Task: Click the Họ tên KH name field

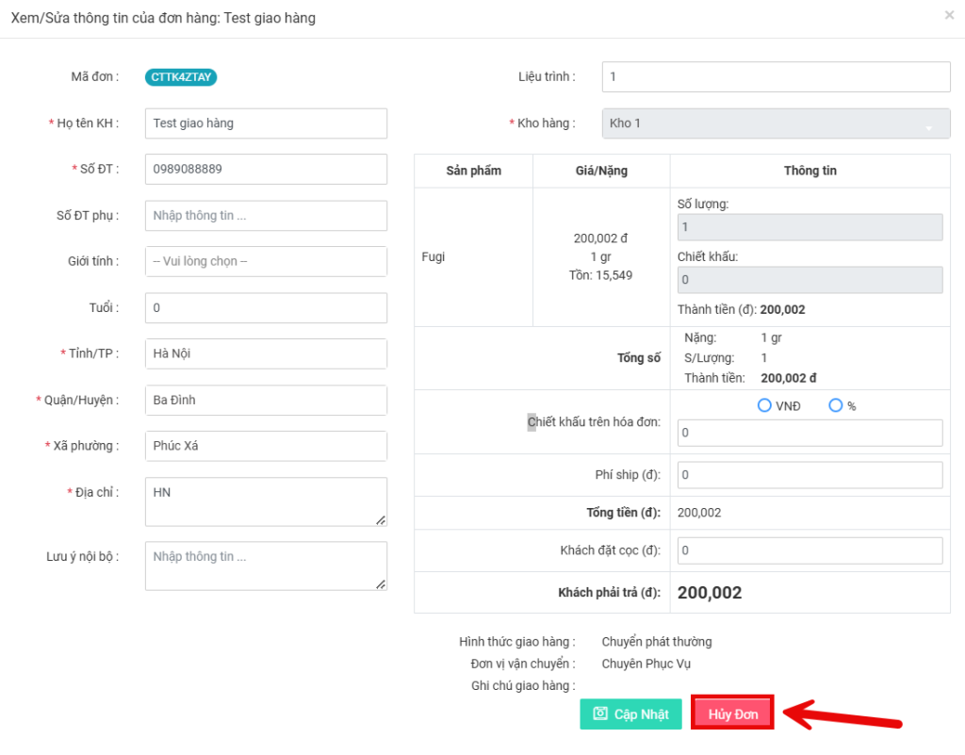Action: tap(266, 123)
